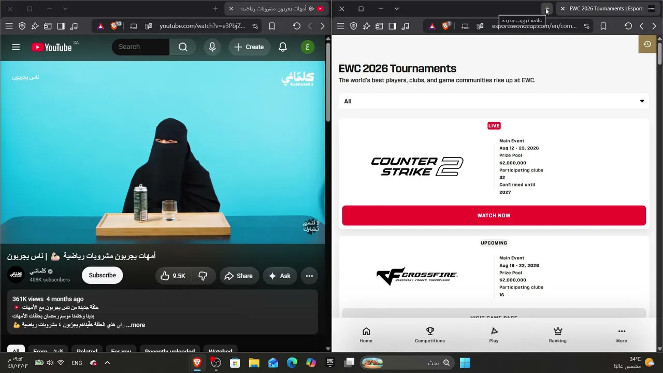Click the YouTube search magnifier button
Screen dimensions: 663x373
coord(183,47)
